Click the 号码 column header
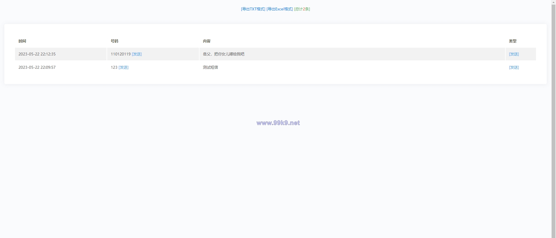 (x=114, y=41)
